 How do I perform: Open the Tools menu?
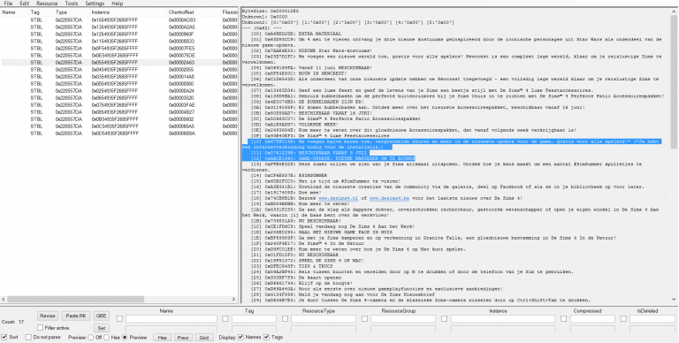coord(72,3)
